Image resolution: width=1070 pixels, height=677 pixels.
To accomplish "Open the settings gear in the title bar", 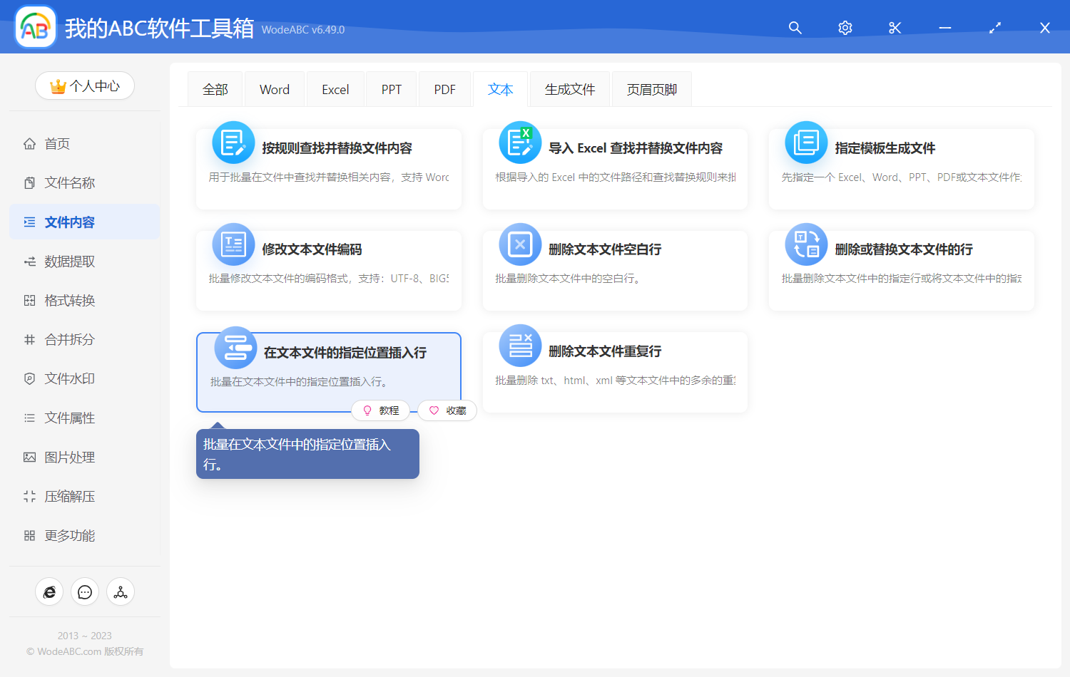I will [x=845, y=27].
